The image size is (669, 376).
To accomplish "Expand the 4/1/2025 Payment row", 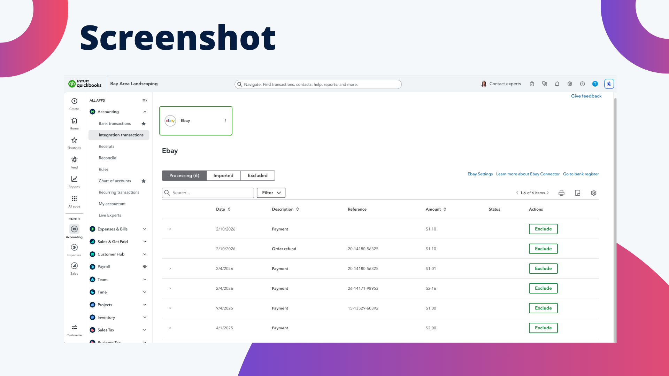I will [170, 328].
